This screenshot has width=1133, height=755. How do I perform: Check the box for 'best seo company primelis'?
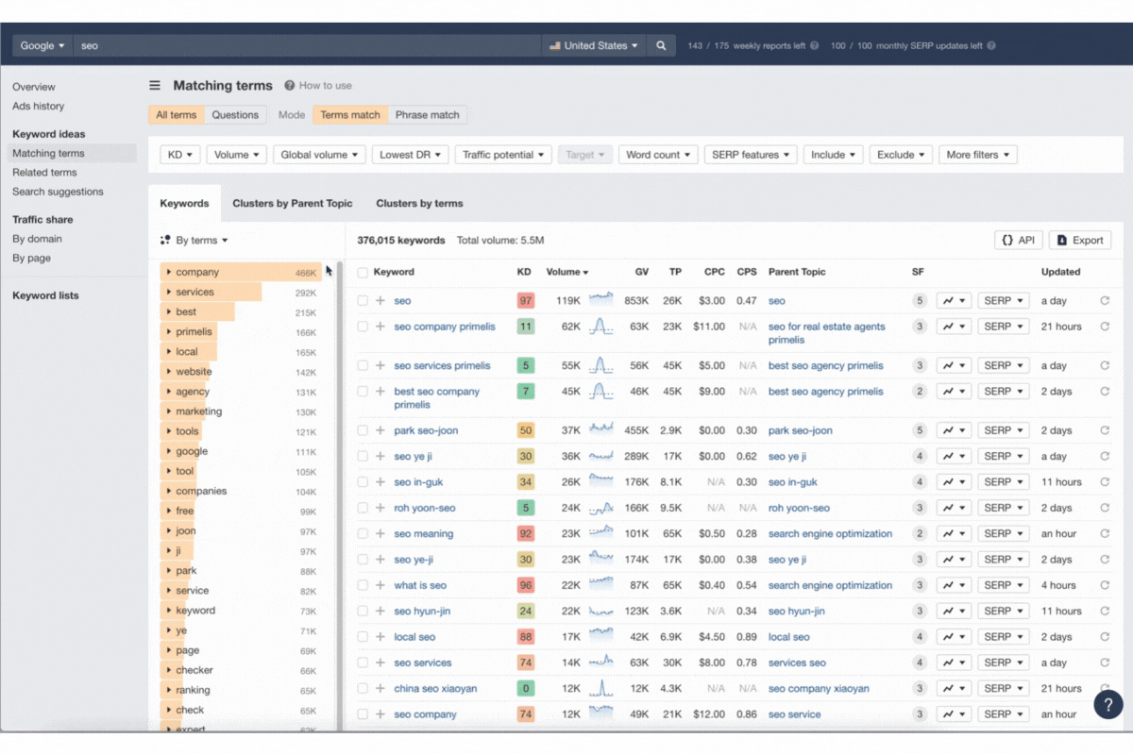coord(363,392)
